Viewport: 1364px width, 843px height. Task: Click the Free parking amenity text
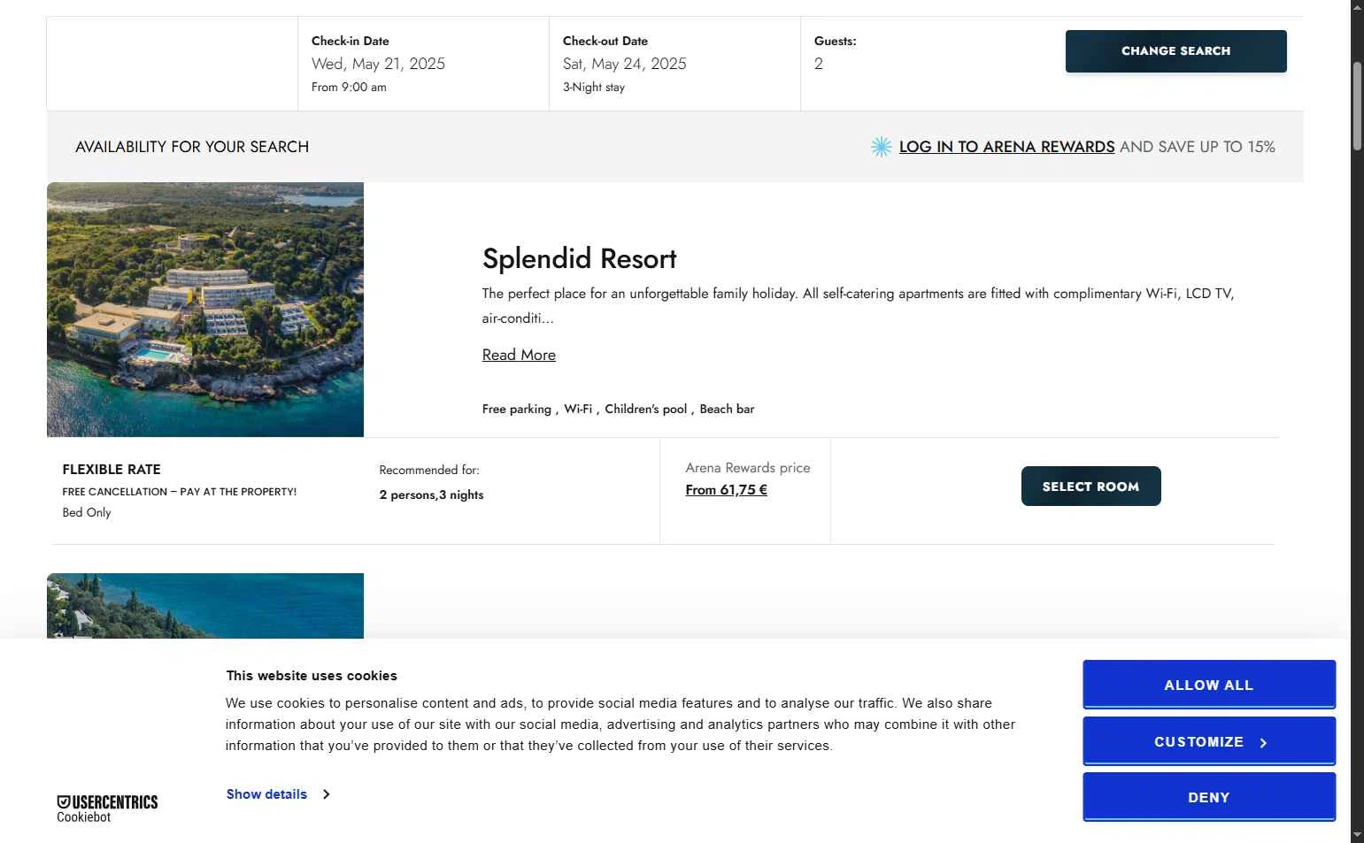point(517,409)
